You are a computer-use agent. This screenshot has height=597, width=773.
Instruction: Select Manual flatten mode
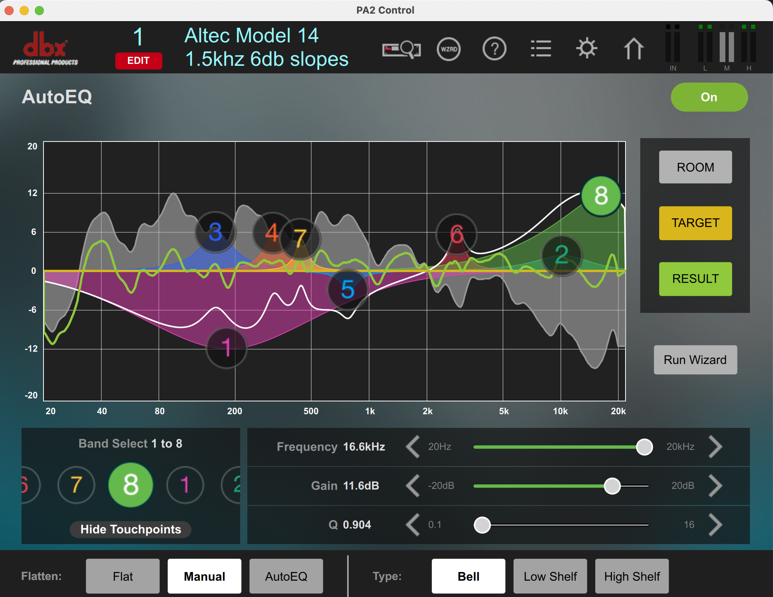pos(205,576)
